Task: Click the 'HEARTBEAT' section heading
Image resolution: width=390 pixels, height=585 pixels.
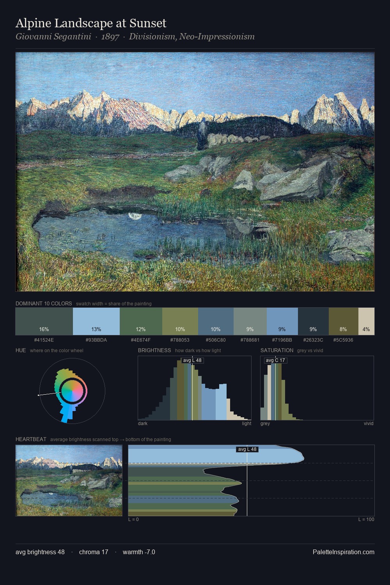Action: click(x=31, y=439)
